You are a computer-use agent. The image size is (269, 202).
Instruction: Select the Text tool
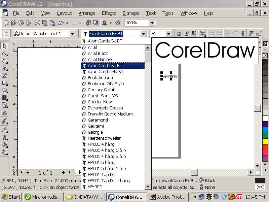[x=5, y=113]
